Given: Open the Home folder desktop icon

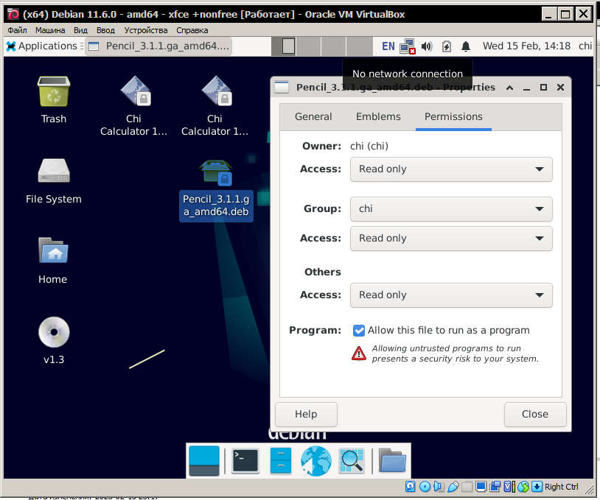Looking at the screenshot, I should (53, 250).
